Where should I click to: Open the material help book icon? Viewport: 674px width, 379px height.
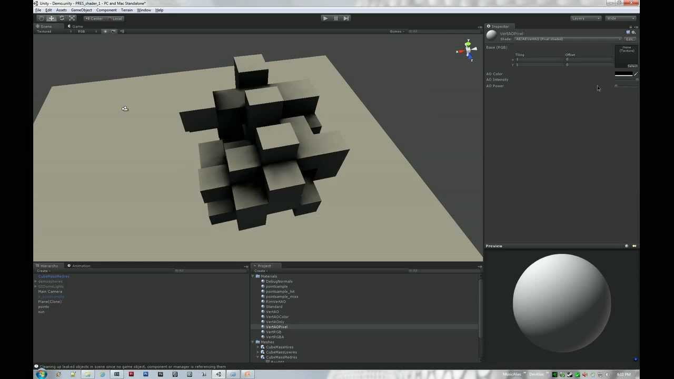coord(628,32)
